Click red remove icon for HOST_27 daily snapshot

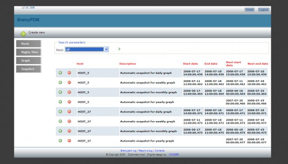[x=69, y=112]
